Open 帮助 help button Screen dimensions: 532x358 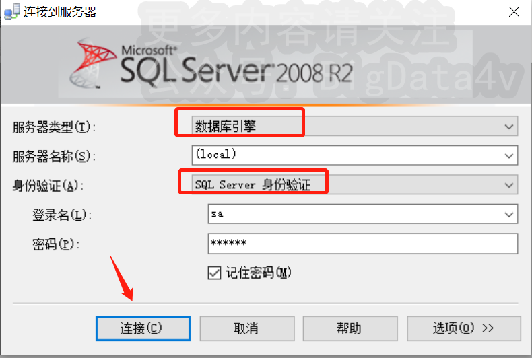click(x=350, y=328)
